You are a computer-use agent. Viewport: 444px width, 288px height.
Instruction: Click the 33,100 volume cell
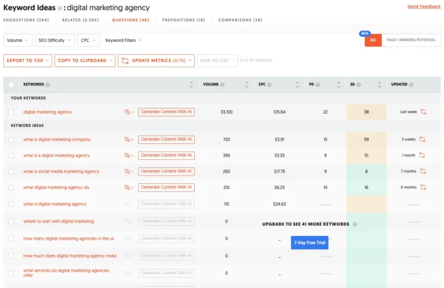226,112
